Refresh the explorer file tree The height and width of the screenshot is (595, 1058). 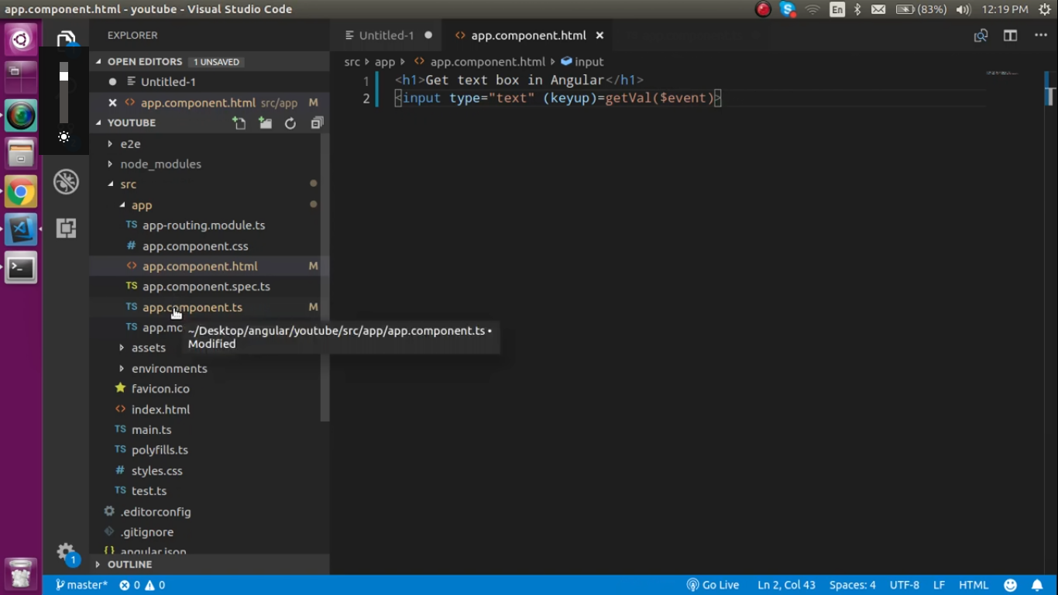click(290, 123)
